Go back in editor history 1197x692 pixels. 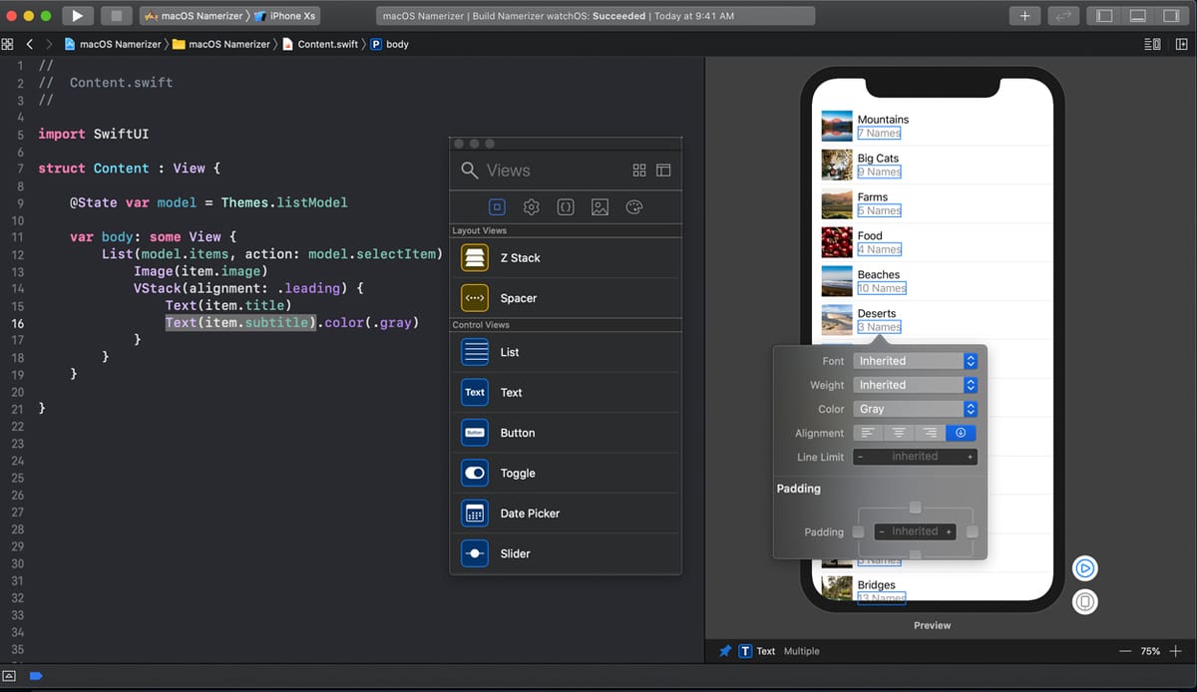[30, 44]
